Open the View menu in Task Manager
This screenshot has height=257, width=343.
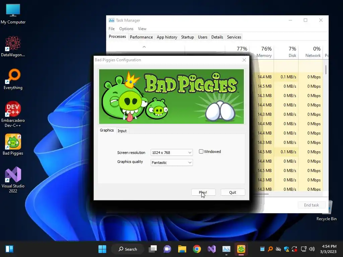pyautogui.click(x=142, y=29)
